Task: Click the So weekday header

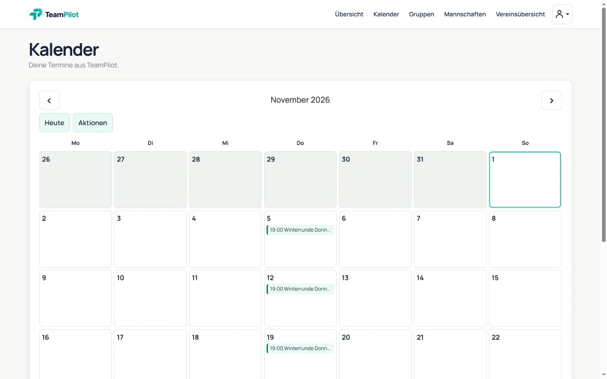Action: click(x=525, y=143)
